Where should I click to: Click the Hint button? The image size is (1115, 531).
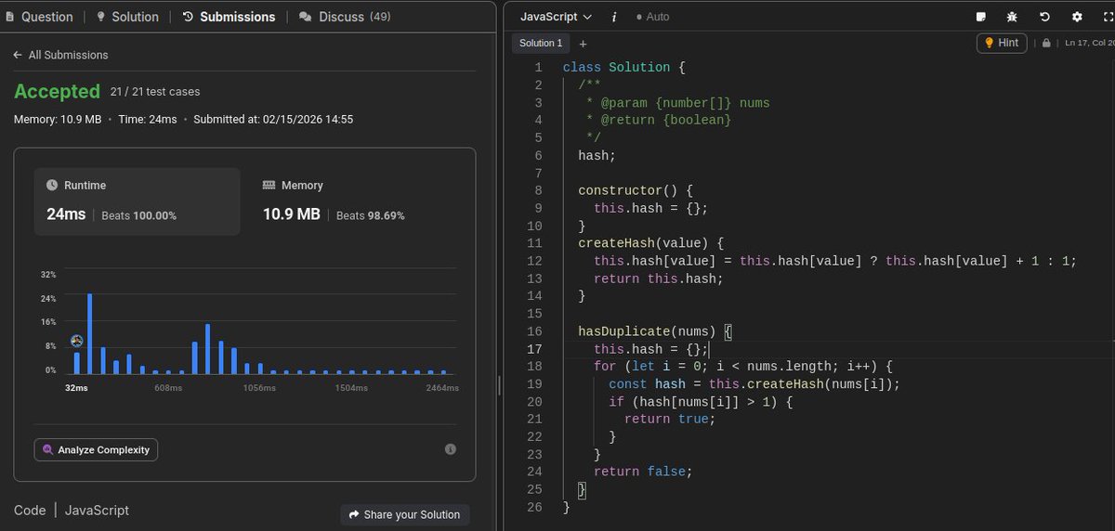tap(1001, 43)
